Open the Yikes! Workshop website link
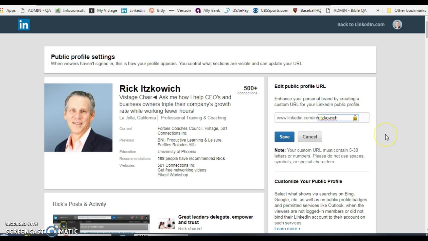The height and width of the screenshot is (241, 428). click(x=173, y=175)
